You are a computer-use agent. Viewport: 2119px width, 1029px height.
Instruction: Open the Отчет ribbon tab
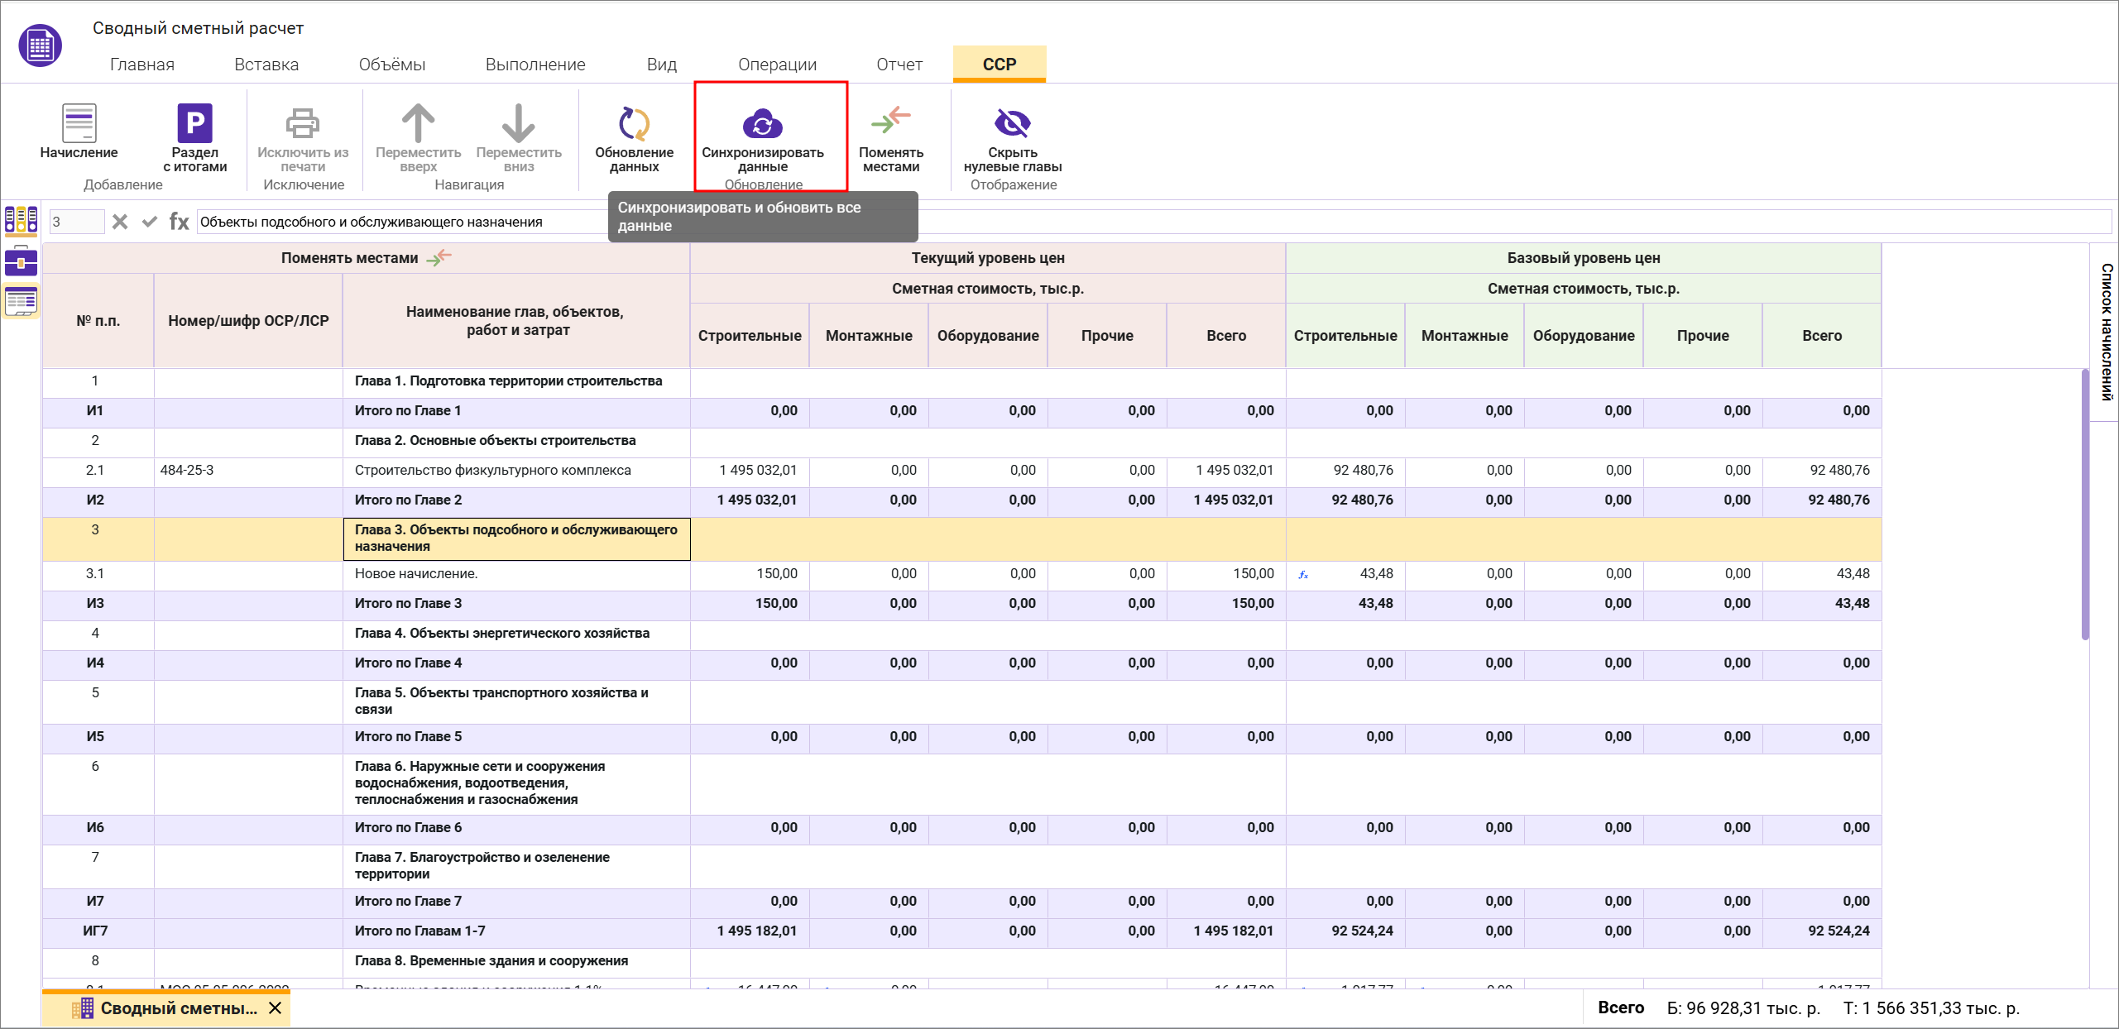tap(899, 65)
